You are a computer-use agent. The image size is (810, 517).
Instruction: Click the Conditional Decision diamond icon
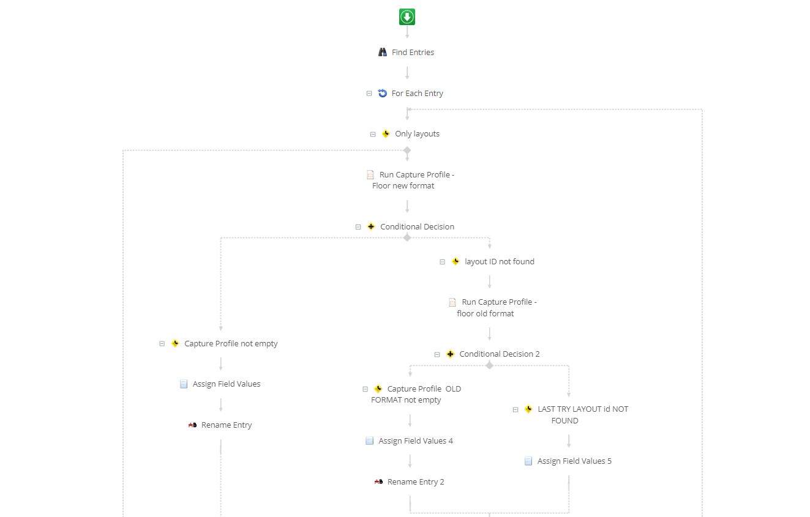[x=371, y=226]
